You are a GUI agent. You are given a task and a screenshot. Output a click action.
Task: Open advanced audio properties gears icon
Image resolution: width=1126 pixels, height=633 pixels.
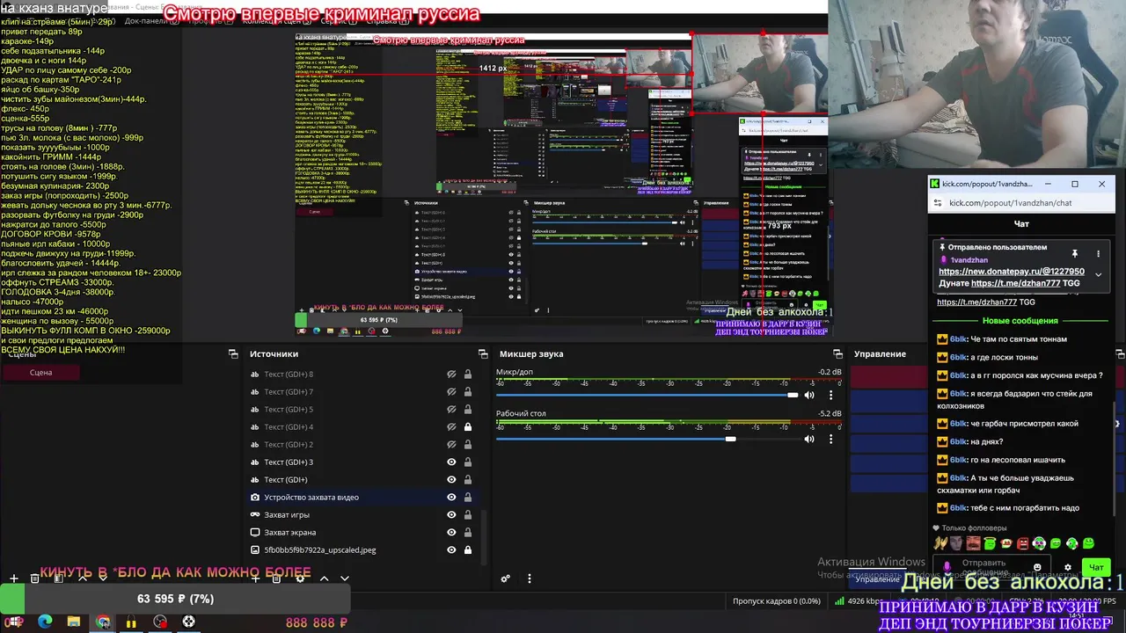coord(506,578)
